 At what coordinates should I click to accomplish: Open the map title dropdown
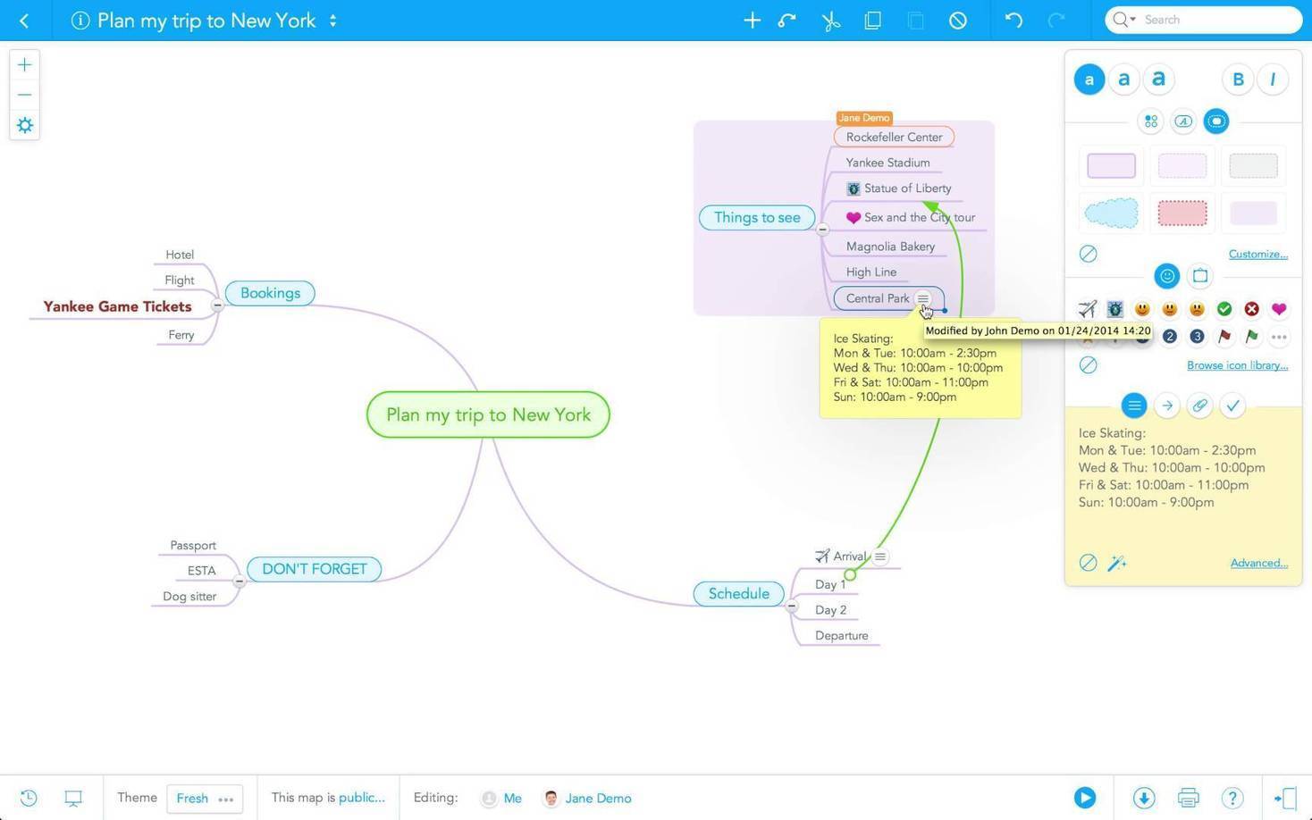[x=332, y=20]
